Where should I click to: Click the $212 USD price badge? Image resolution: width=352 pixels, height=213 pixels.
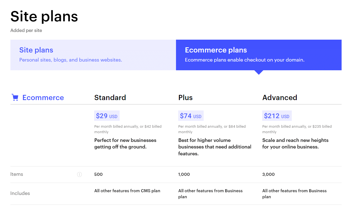point(277,116)
